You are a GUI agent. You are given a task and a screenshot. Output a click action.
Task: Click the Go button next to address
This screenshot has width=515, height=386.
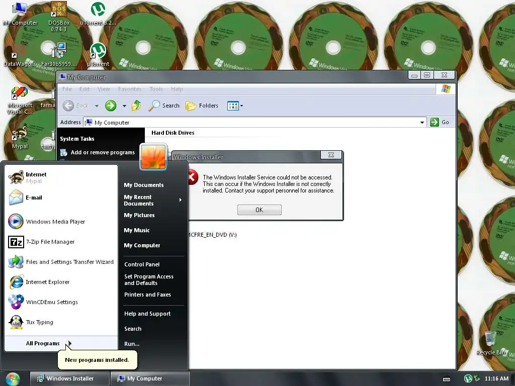[440, 122]
